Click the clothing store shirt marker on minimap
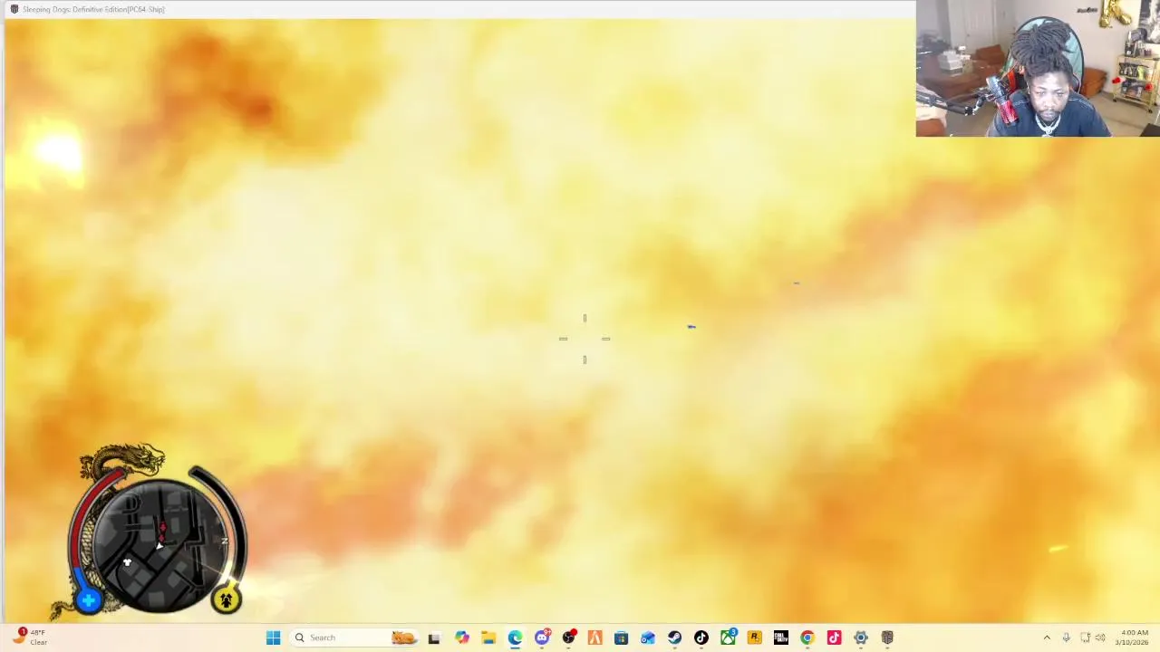 [127, 562]
